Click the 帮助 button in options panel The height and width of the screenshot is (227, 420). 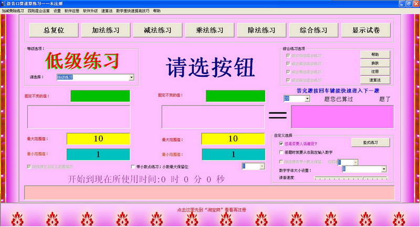click(375, 55)
